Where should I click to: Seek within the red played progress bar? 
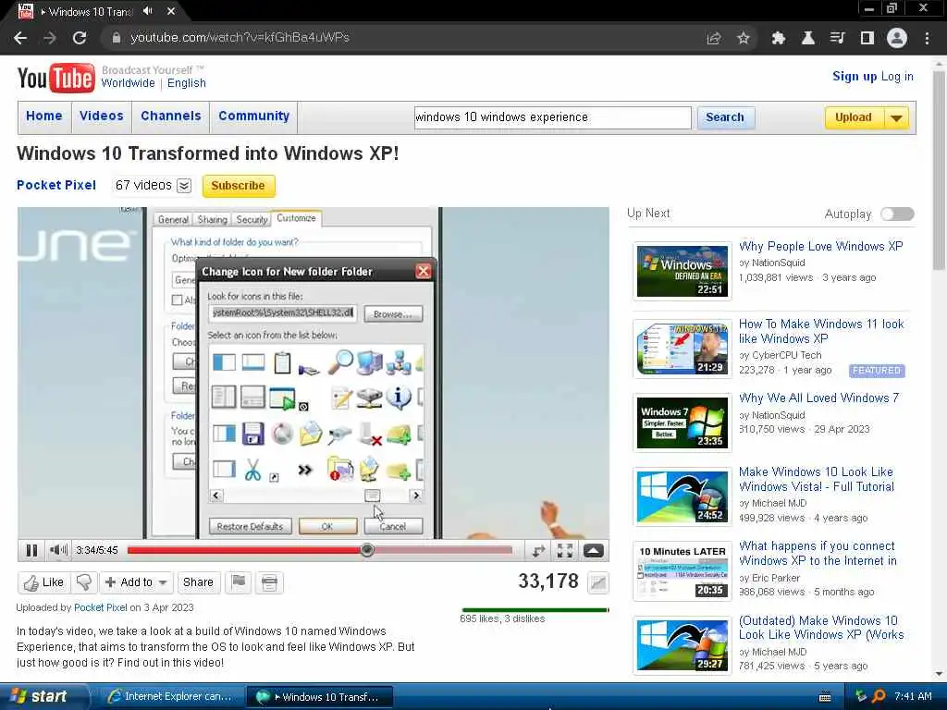pyautogui.click(x=244, y=550)
